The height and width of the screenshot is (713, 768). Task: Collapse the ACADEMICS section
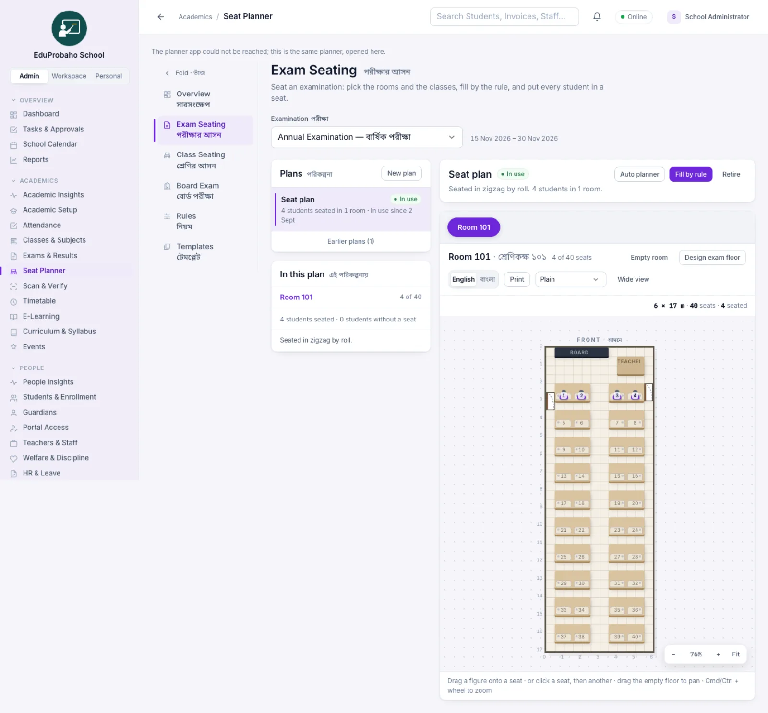click(35, 181)
